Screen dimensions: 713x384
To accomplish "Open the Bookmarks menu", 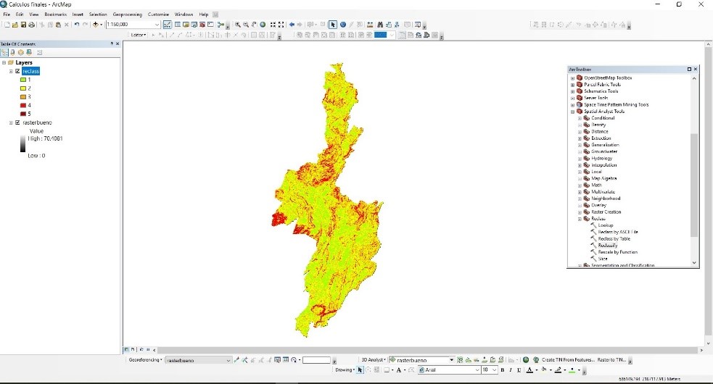I will 55,14.
